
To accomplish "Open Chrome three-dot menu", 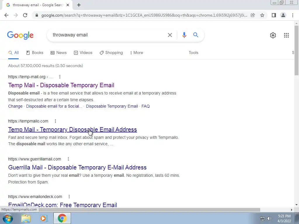I will tap(293, 15).
